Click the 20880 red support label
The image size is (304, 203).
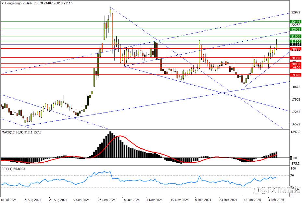(x=296, y=49)
